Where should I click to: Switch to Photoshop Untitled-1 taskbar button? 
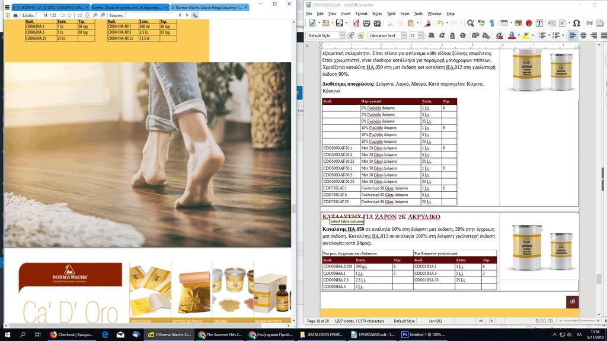(x=423, y=334)
